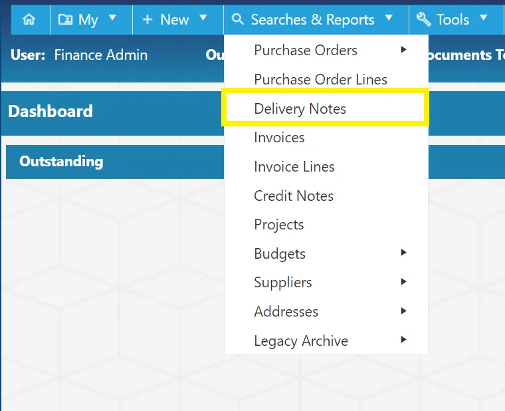Click the Searches & Reports label
Screen dimensions: 505x411
tap(312, 20)
